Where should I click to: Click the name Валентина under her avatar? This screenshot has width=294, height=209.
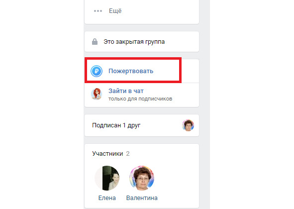(142, 198)
